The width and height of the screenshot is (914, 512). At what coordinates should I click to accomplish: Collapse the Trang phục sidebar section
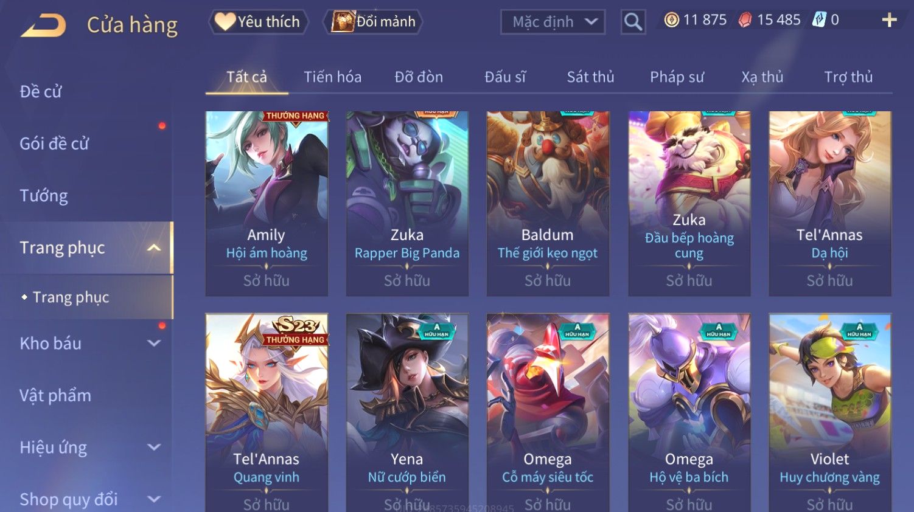pos(154,247)
